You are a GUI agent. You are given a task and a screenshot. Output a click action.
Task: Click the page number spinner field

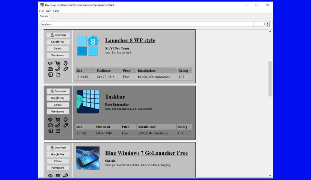click(259, 24)
